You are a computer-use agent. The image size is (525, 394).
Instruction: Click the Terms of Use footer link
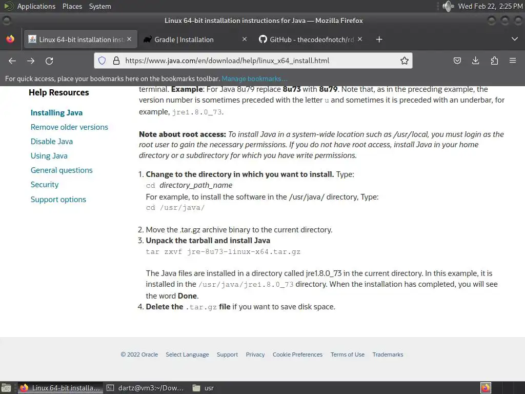coord(348,354)
